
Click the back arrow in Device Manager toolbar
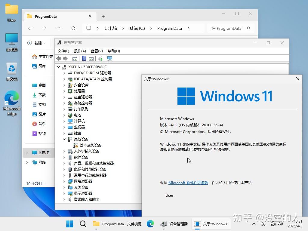coord(59,58)
